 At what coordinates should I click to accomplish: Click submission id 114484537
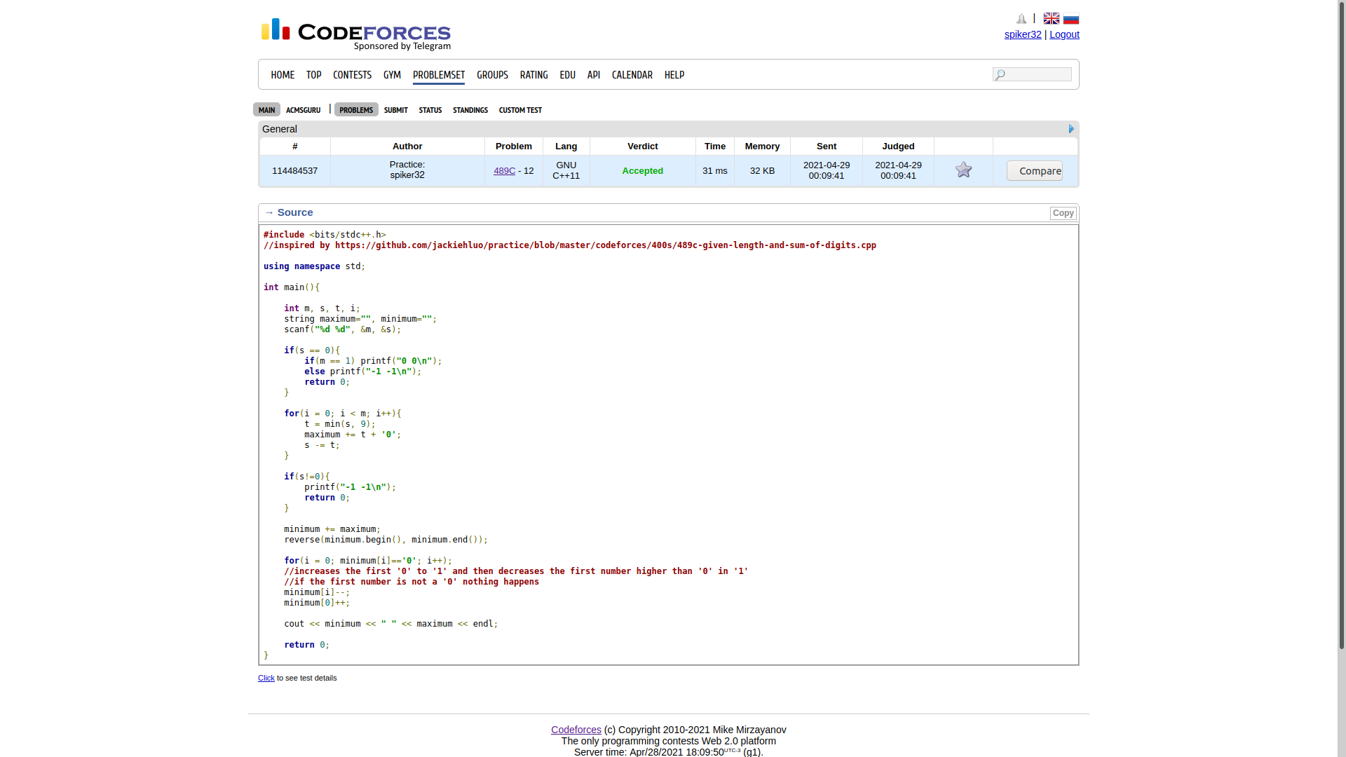point(295,170)
